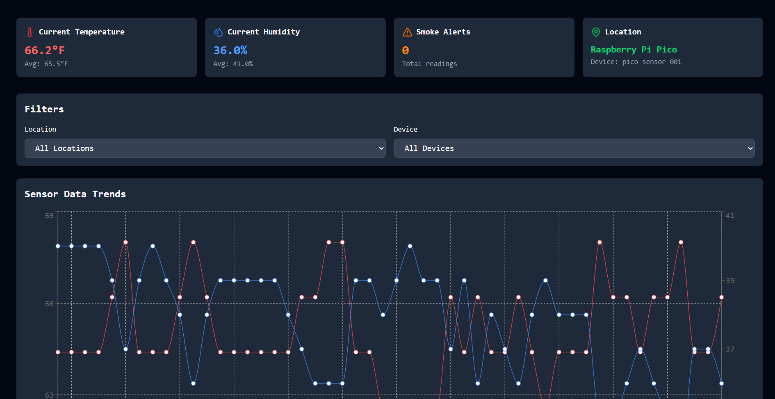The width and height of the screenshot is (775, 399).
Task: Click the location pin icon on Location card
Action: pos(596,32)
